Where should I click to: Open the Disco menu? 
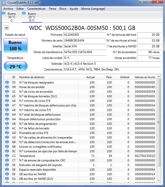tap(63, 9)
